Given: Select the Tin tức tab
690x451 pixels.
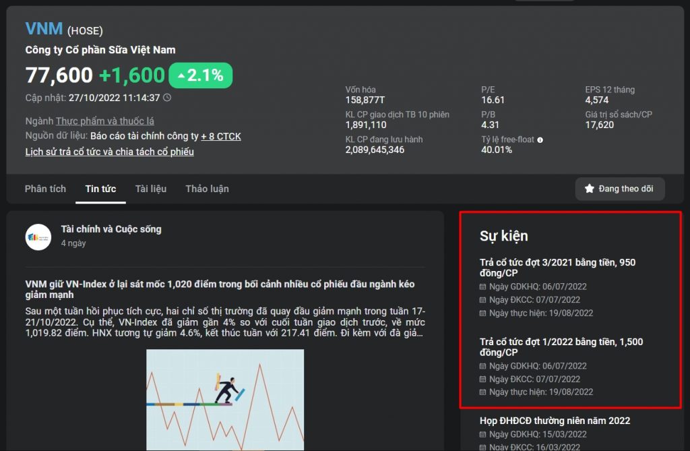Looking at the screenshot, I should [x=100, y=189].
